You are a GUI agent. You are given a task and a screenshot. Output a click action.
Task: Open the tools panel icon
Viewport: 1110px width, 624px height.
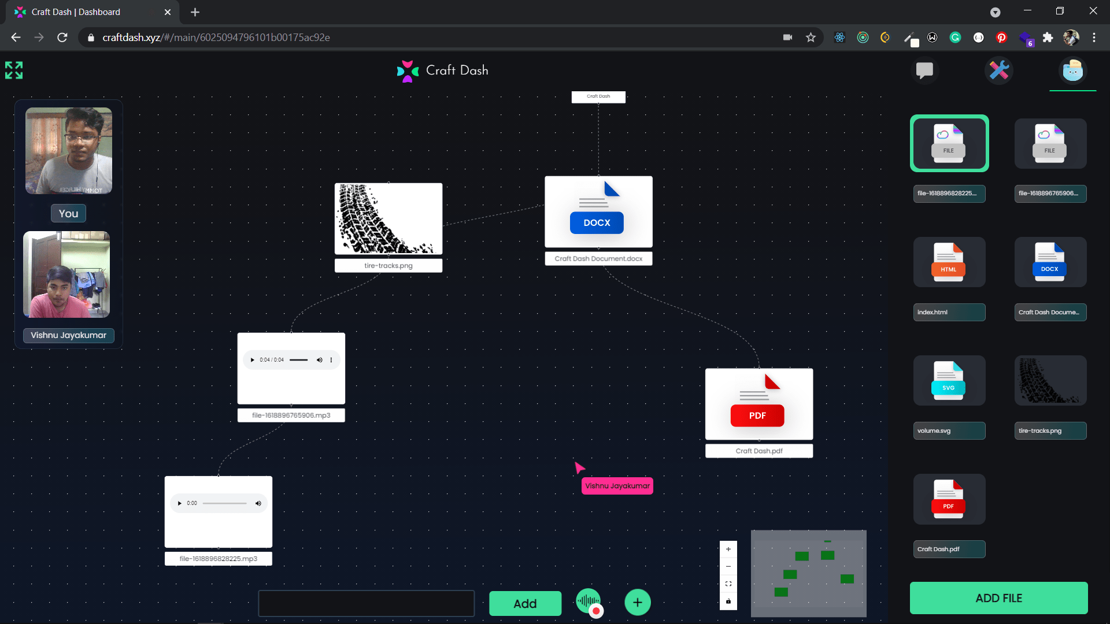[x=998, y=70]
